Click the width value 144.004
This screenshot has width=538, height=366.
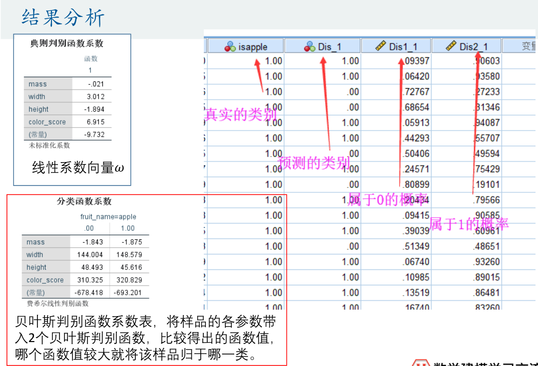tap(90, 255)
